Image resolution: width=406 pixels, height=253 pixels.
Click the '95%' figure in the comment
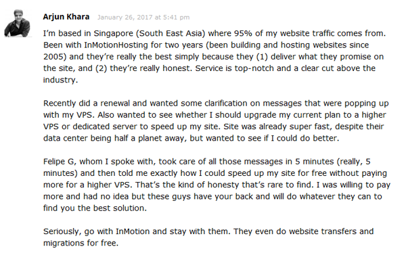coord(244,33)
